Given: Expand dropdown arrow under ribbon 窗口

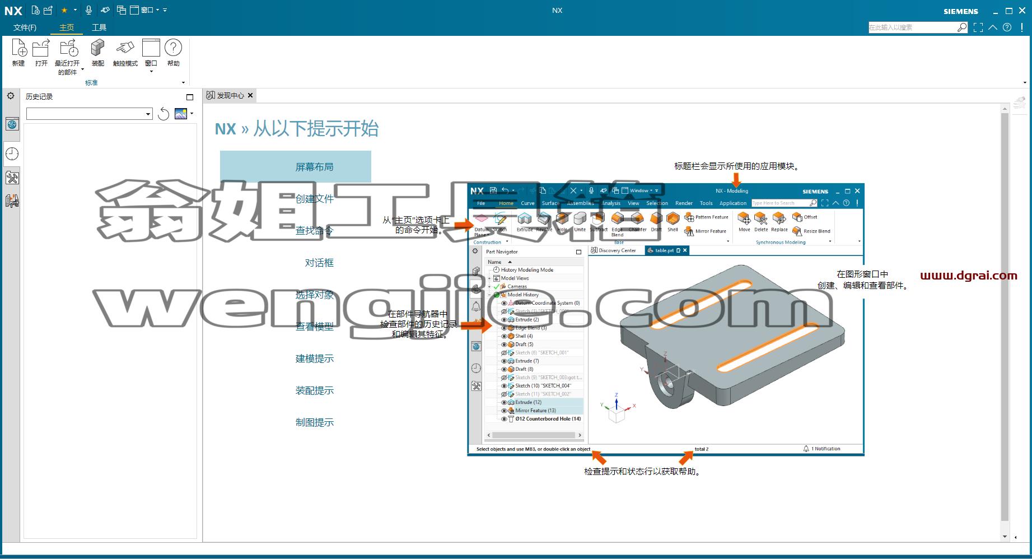Looking at the screenshot, I should (x=151, y=72).
